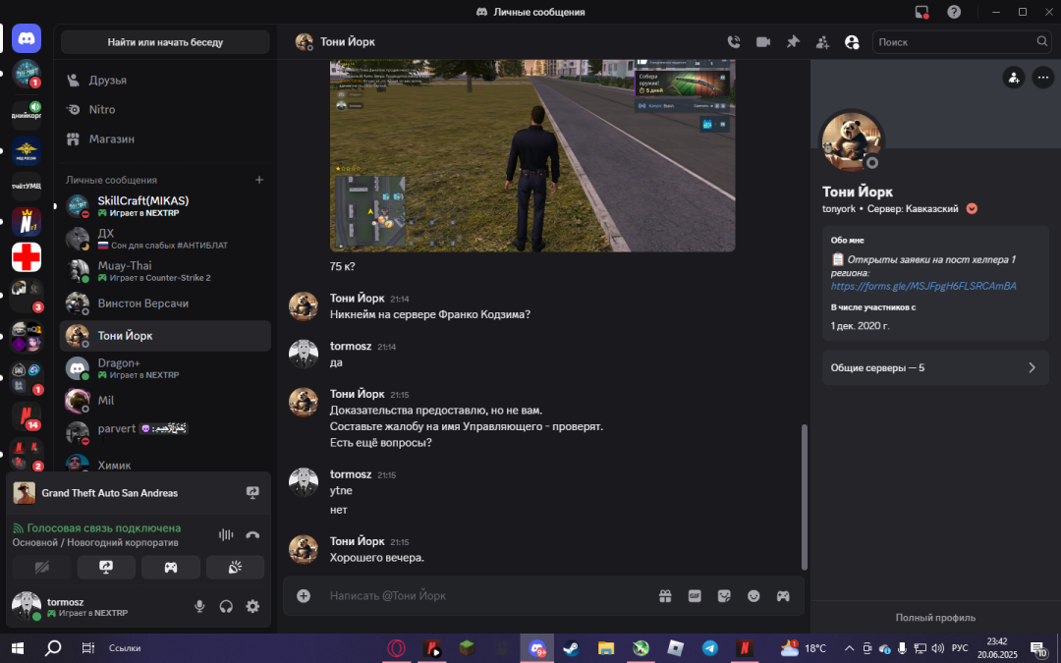This screenshot has width=1061, height=663.
Task: Open the attachment plus button in message box
Action: (304, 595)
